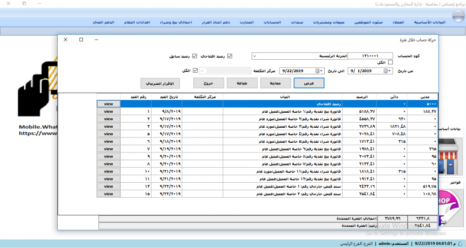The height and width of the screenshot is (248, 466).
Task: Expand the الخزنة الرئيسية account dropdown
Action: click(x=255, y=56)
